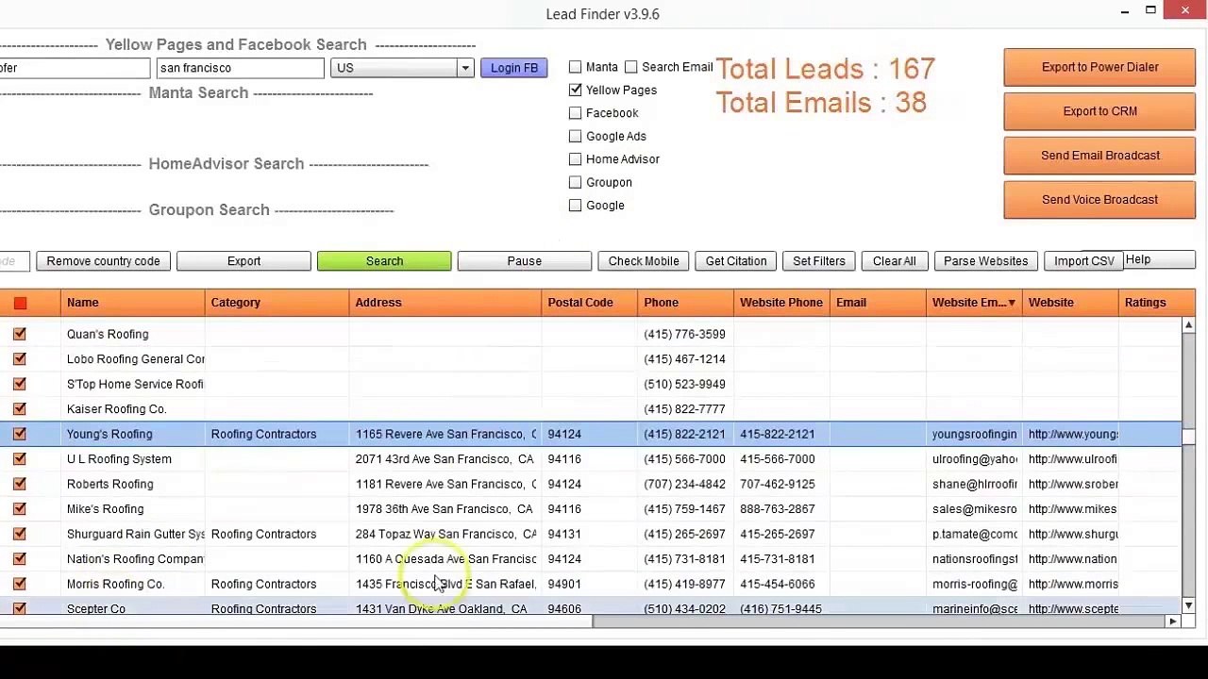Click address 284 Topaz Way San Francisco
Image resolution: width=1208 pixels, height=679 pixels.
point(445,534)
